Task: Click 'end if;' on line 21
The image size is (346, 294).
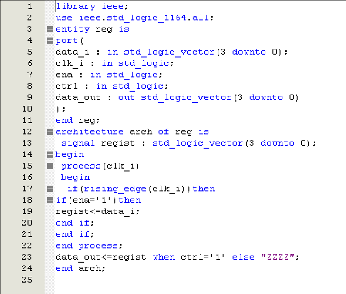Action: [75, 234]
